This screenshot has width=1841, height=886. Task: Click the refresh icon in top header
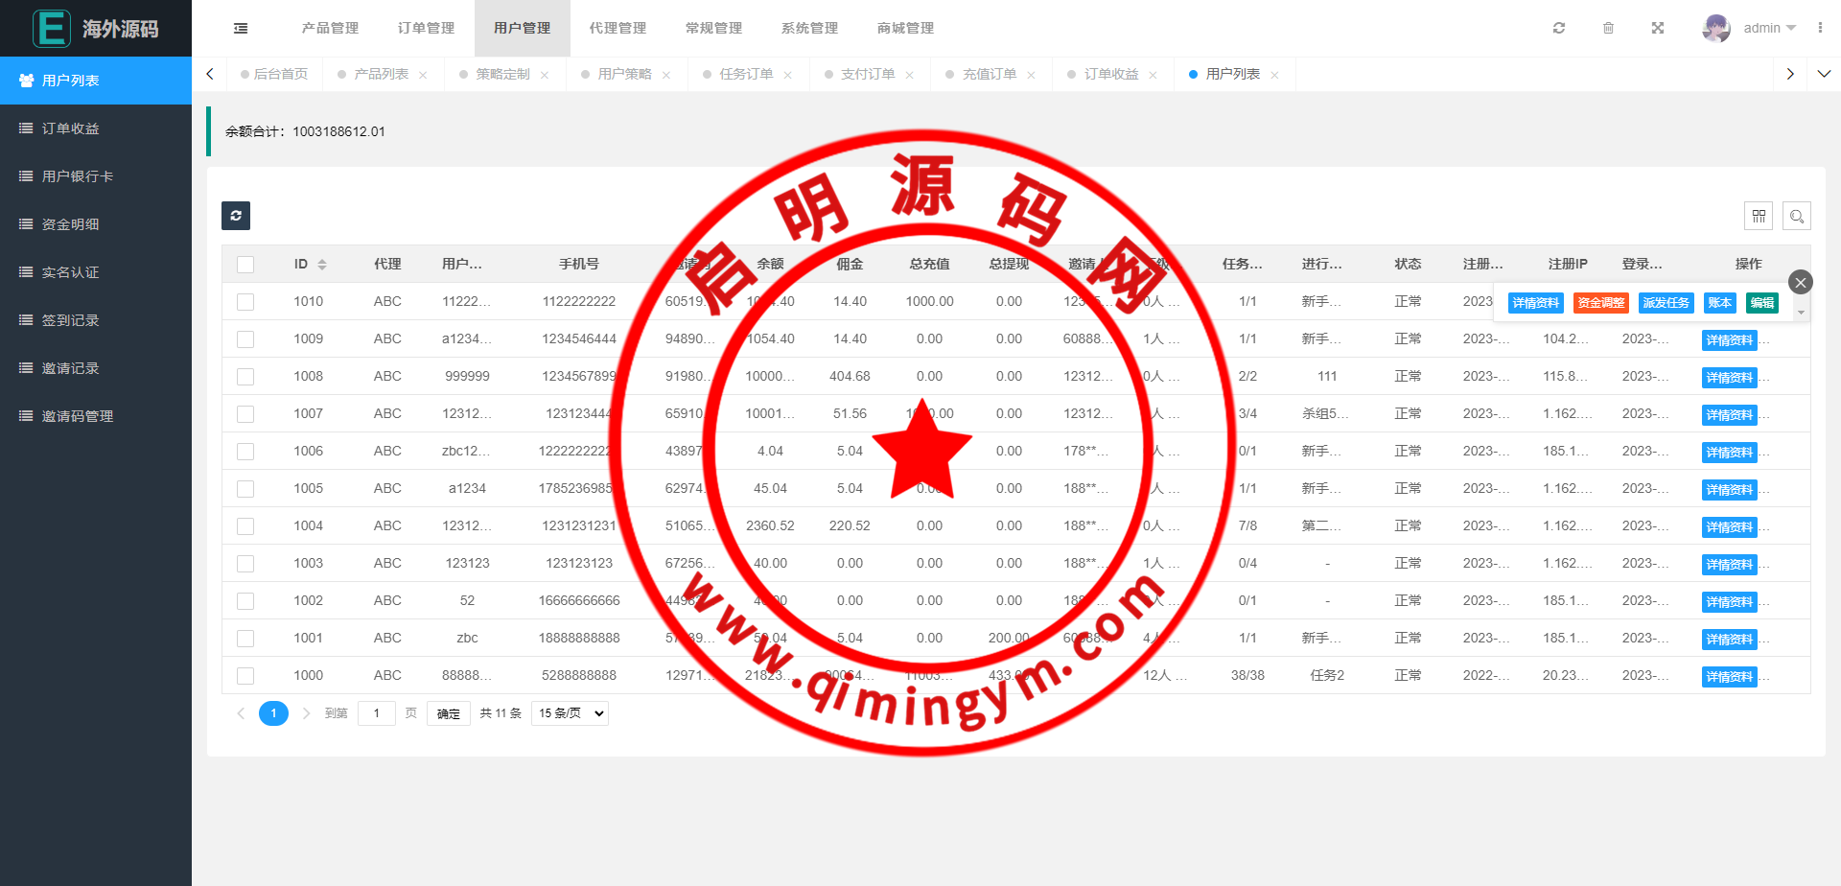(1559, 29)
